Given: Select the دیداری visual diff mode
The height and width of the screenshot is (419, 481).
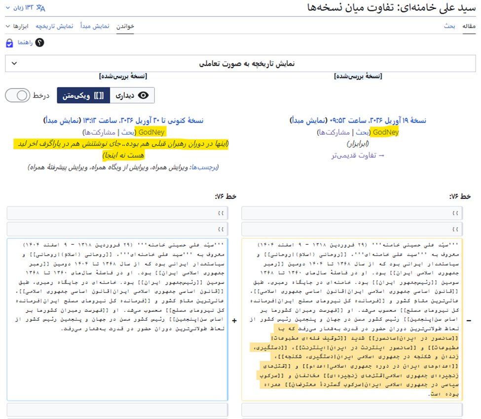Looking at the screenshot, I should coord(132,95).
